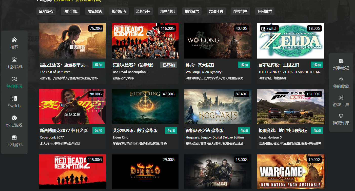Select the 全部游戏 filter tab
Image resolution: width=355 pixels, height=191 pixels.
[46, 11]
